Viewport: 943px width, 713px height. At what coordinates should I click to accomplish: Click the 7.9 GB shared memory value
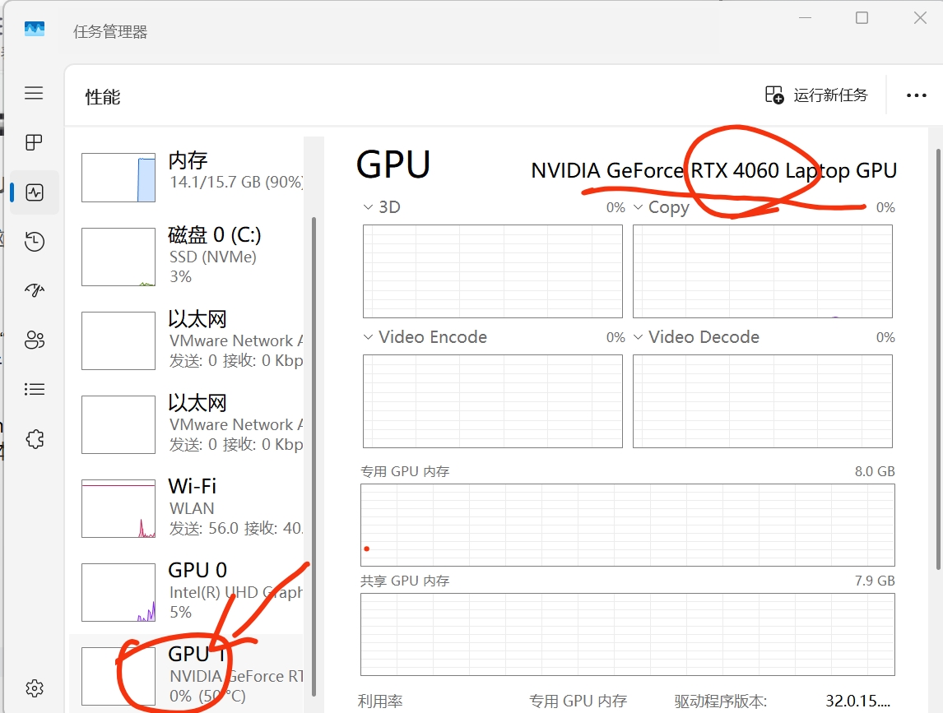tap(875, 581)
